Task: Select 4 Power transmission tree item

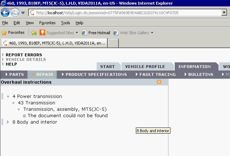Action: pos(37,97)
